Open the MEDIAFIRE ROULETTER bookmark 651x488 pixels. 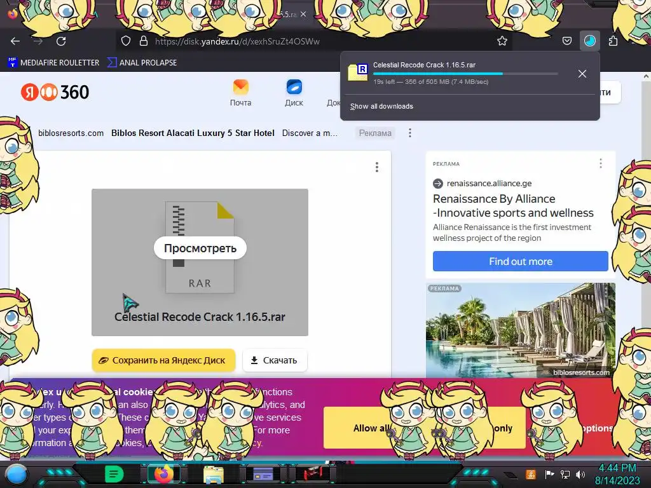coord(53,63)
